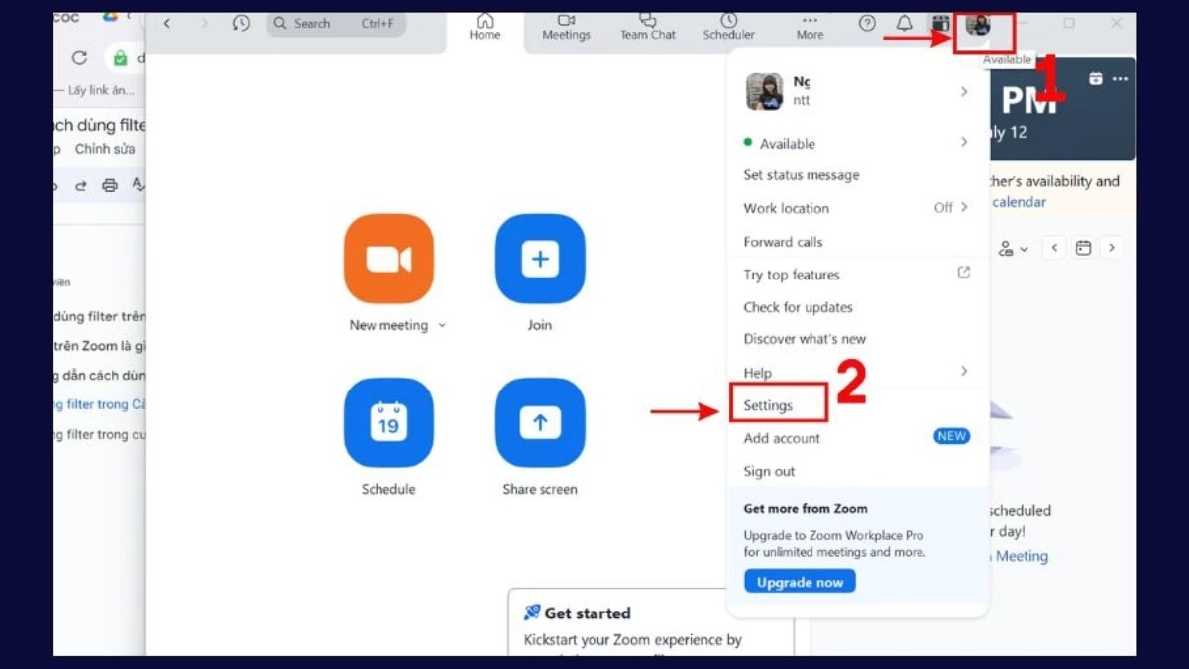Click the 'trên Zoom là gì' outline entry

[x=99, y=346]
